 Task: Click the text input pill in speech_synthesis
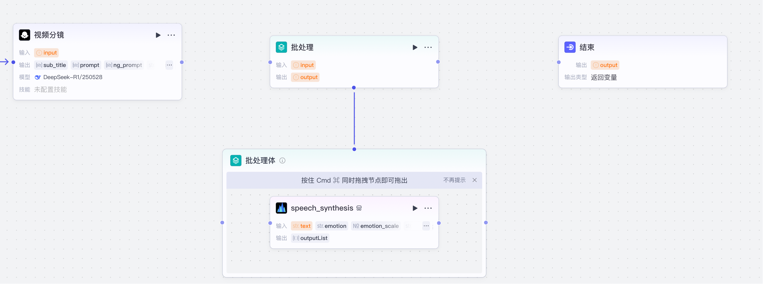(x=302, y=226)
